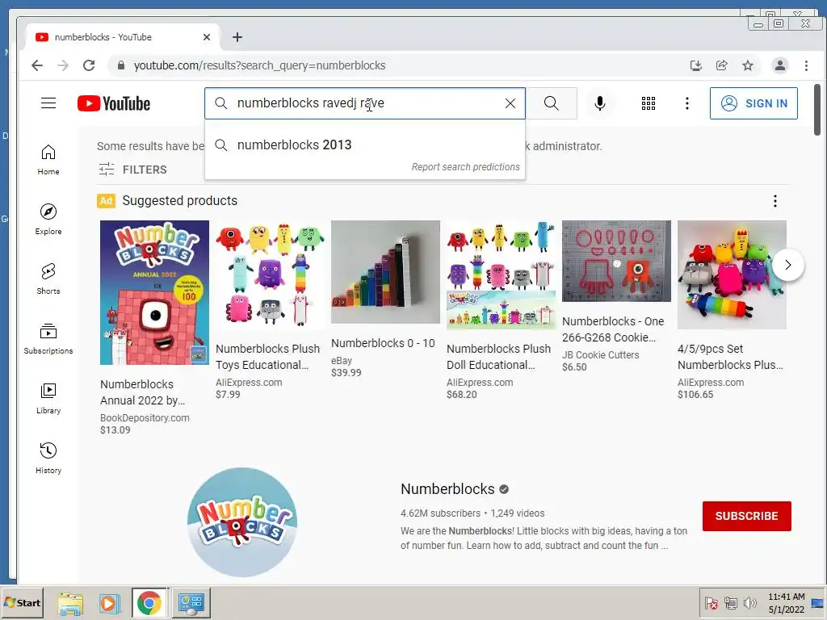Image resolution: width=827 pixels, height=620 pixels.
Task: Click the taskbar clock showing 11:41 AM
Action: pyautogui.click(x=786, y=602)
